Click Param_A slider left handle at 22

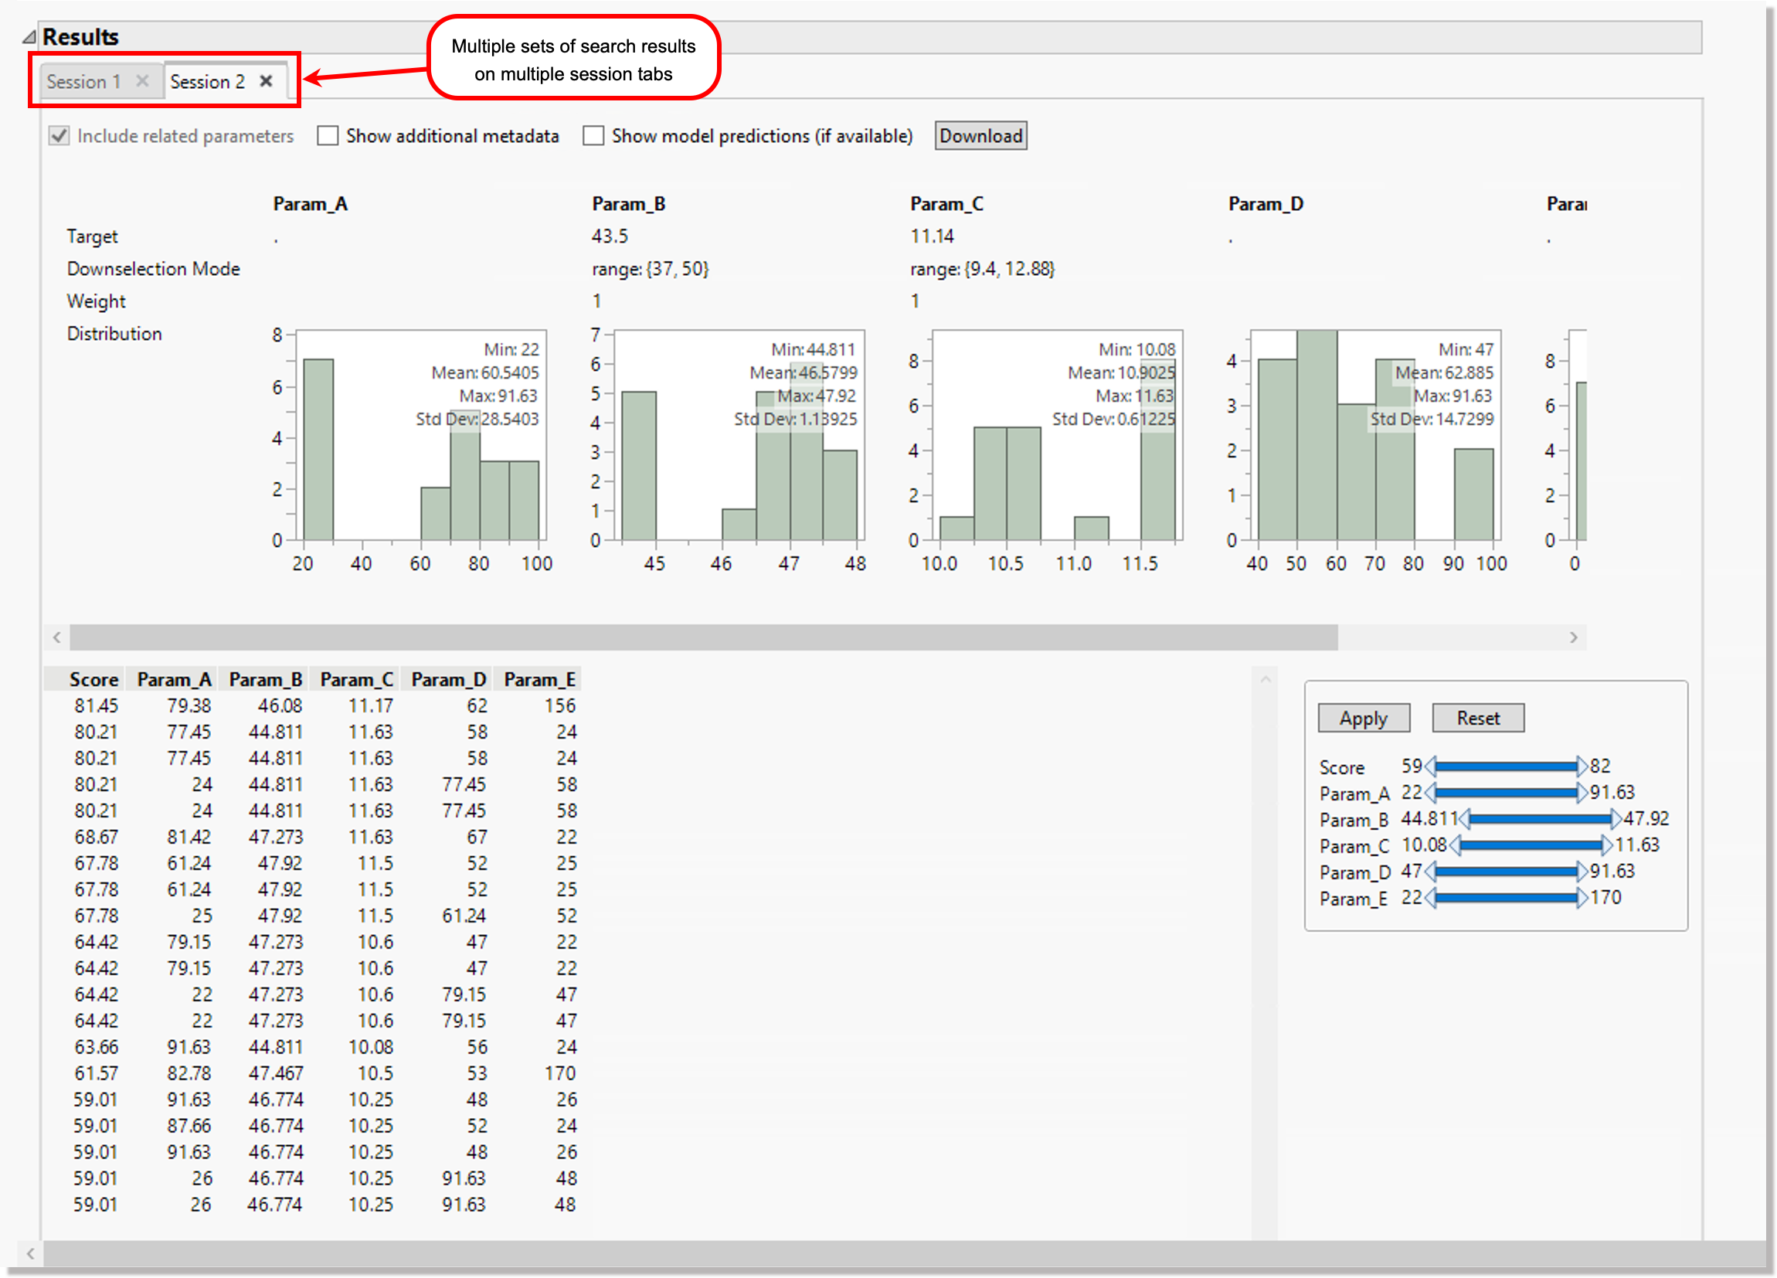1430,793
